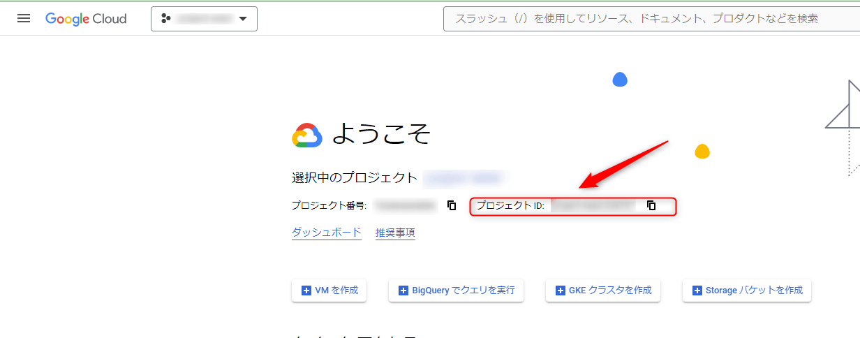Click Storage バケットを作成 button
This screenshot has width=860, height=338.
(x=747, y=291)
